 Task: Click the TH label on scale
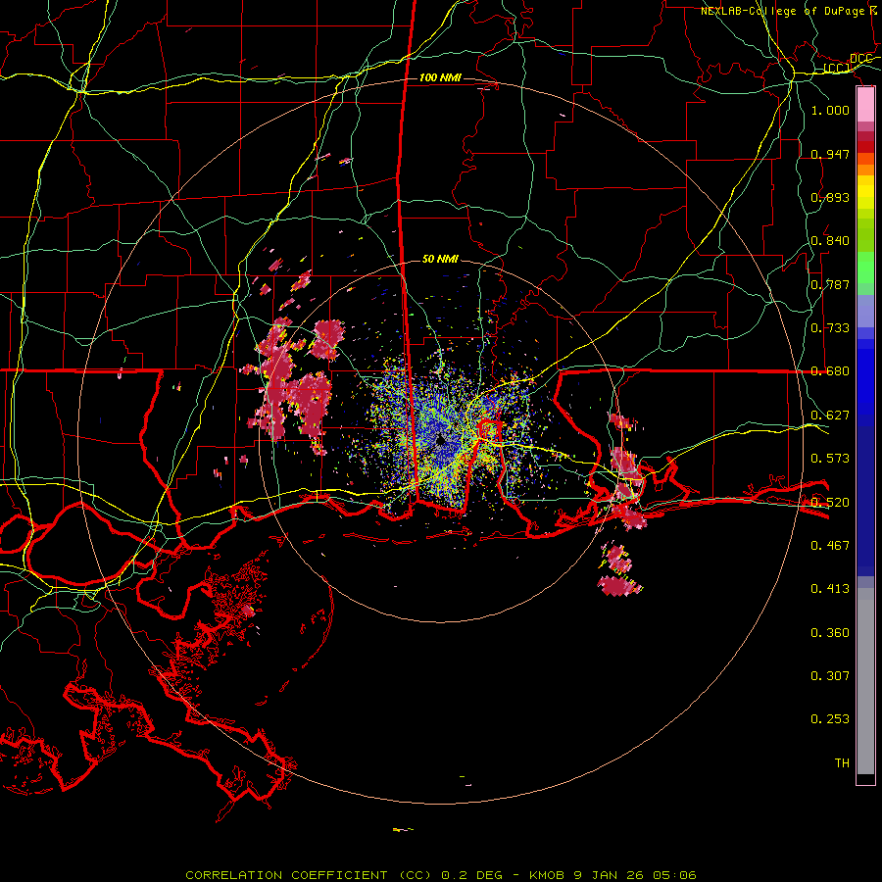tap(842, 763)
